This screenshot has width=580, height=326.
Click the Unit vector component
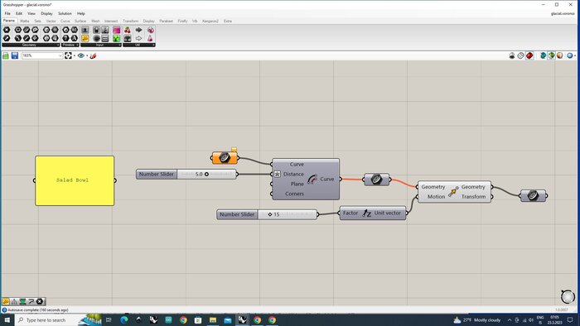[373, 213]
